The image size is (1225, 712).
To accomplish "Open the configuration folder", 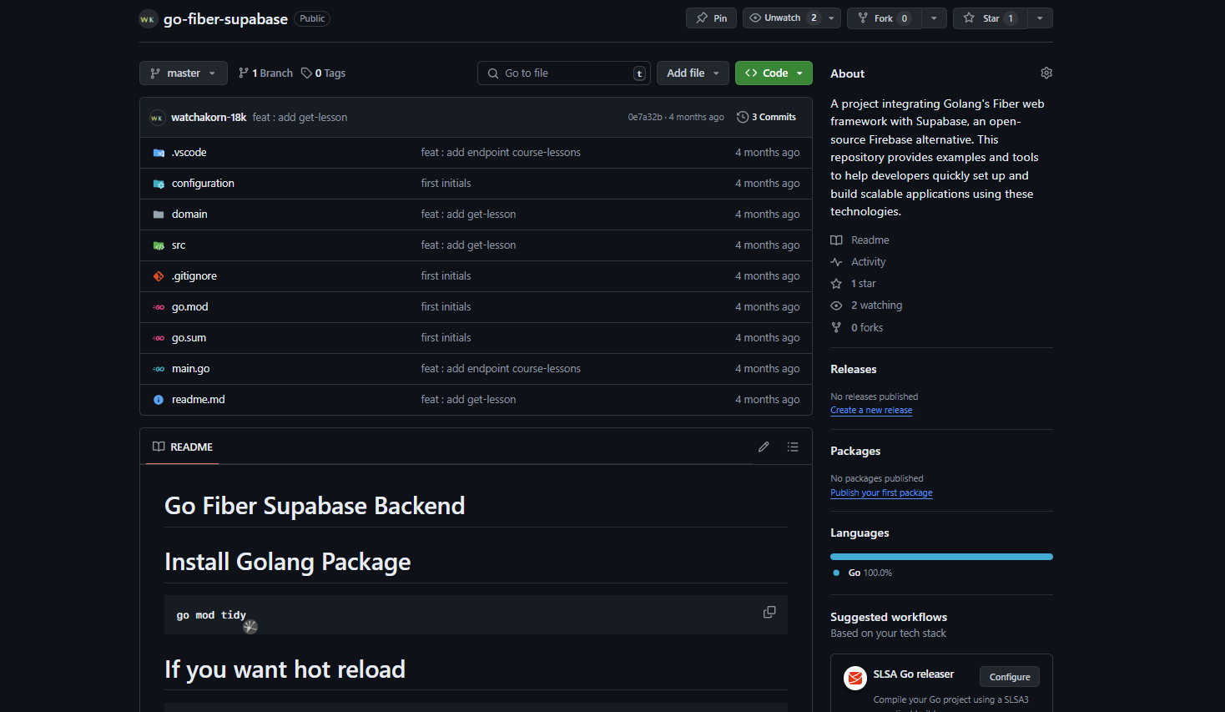I will 203,184.
